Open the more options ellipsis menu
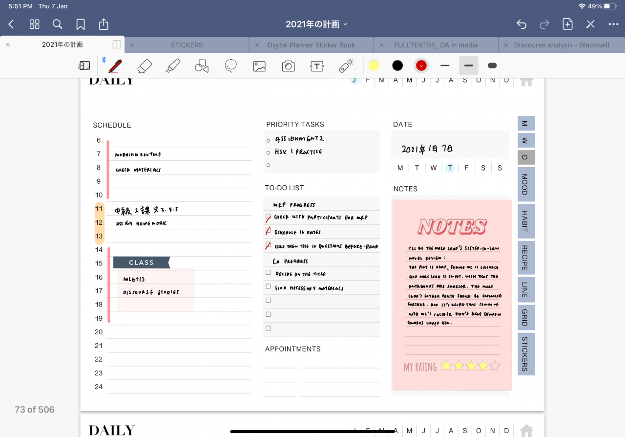This screenshot has height=437, width=625. pyautogui.click(x=613, y=24)
